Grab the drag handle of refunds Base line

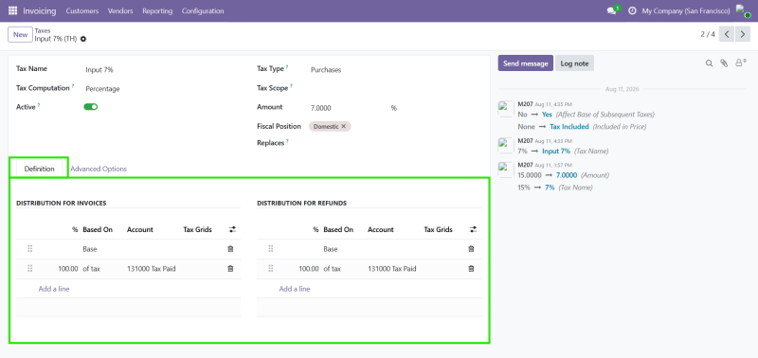pos(271,249)
